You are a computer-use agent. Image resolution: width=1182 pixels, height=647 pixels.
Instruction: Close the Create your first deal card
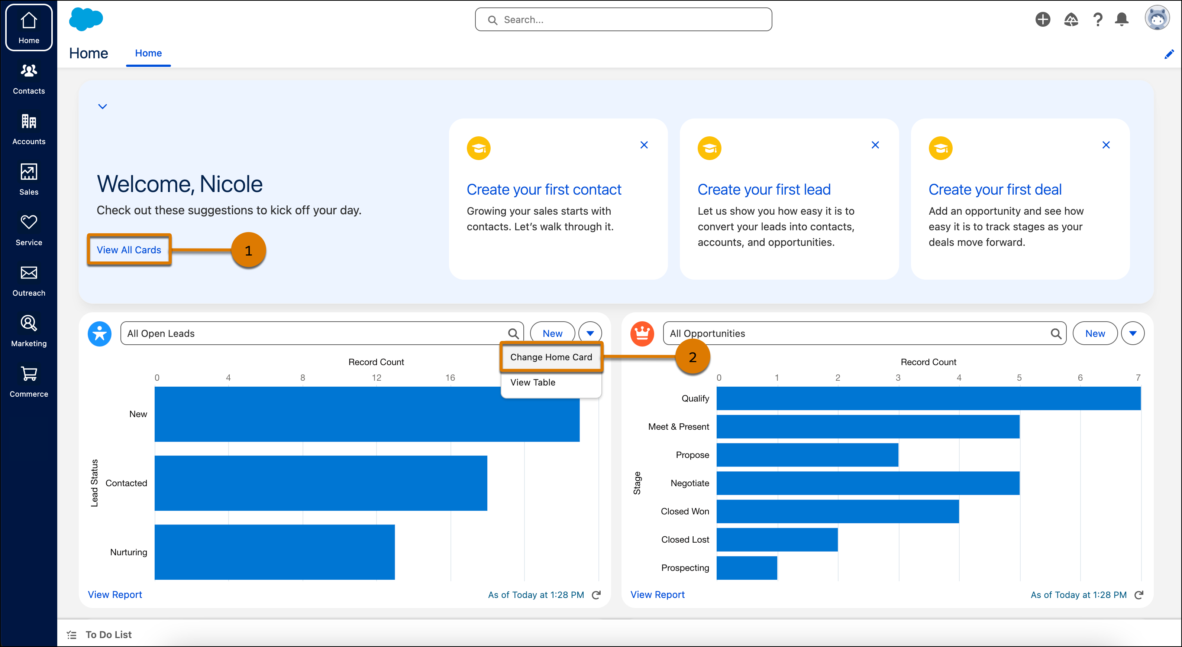pyautogui.click(x=1106, y=145)
